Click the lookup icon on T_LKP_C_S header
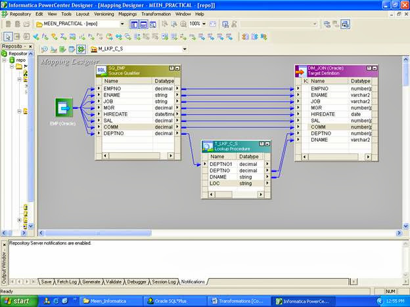This screenshot has height=307, width=410. tap(208, 146)
